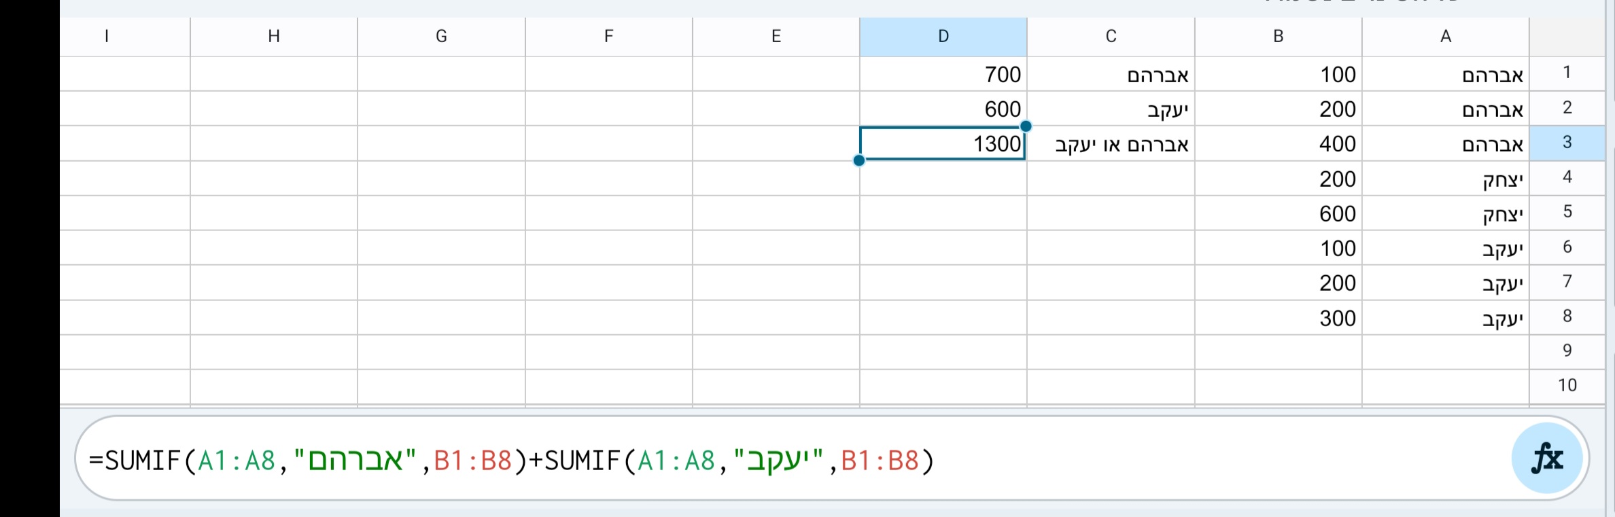Click column header G
Viewport: 1615px width, 517px height.
[x=441, y=37]
